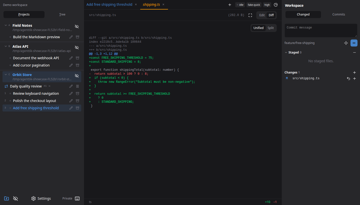The image size is (360, 205).
Task: Click the add project folder icon
Action: click(6, 198)
